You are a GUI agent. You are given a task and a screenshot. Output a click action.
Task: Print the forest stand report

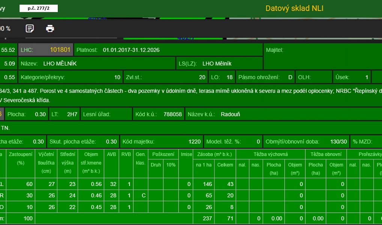tap(50, 28)
